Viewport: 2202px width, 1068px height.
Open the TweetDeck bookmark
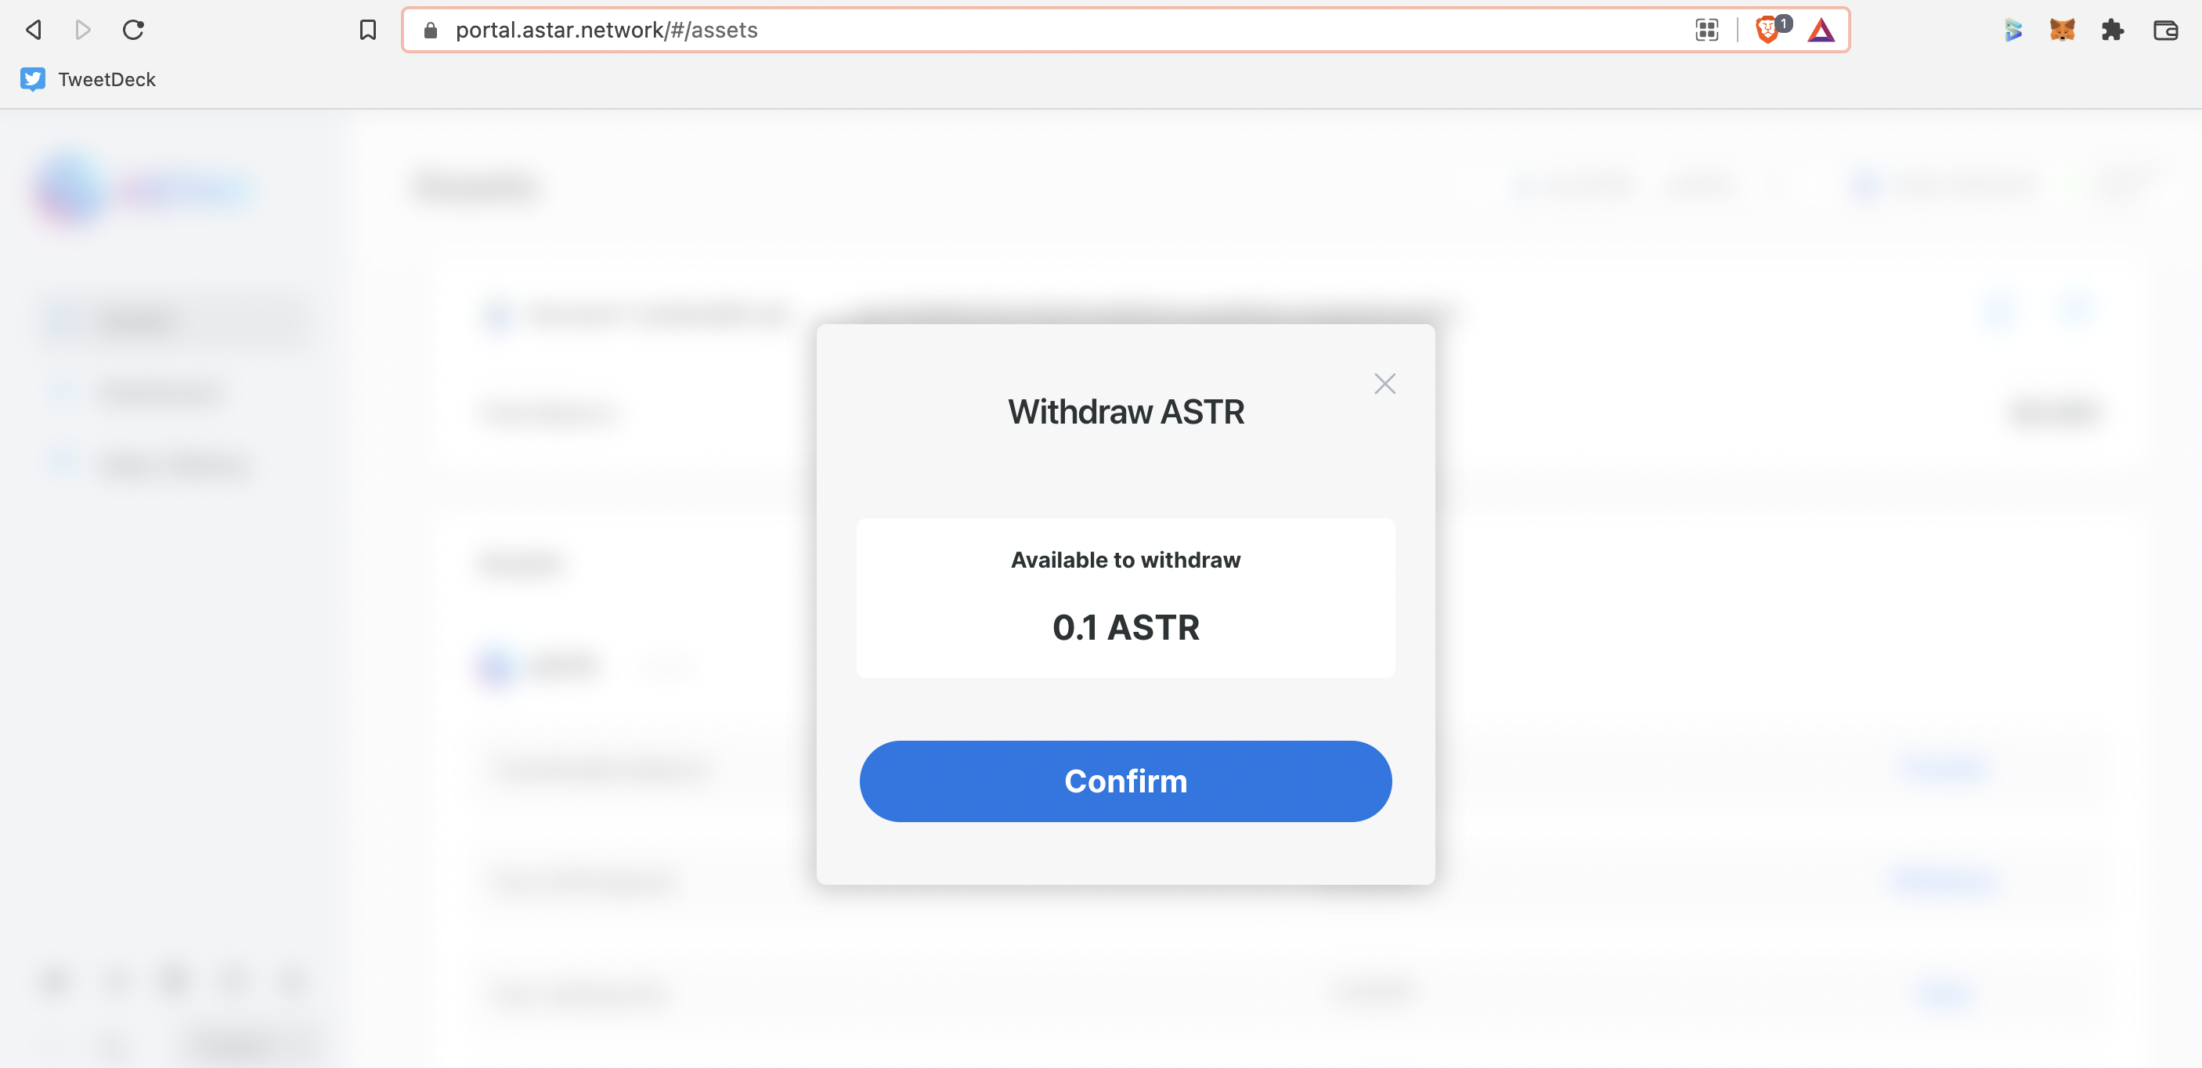[x=88, y=79]
